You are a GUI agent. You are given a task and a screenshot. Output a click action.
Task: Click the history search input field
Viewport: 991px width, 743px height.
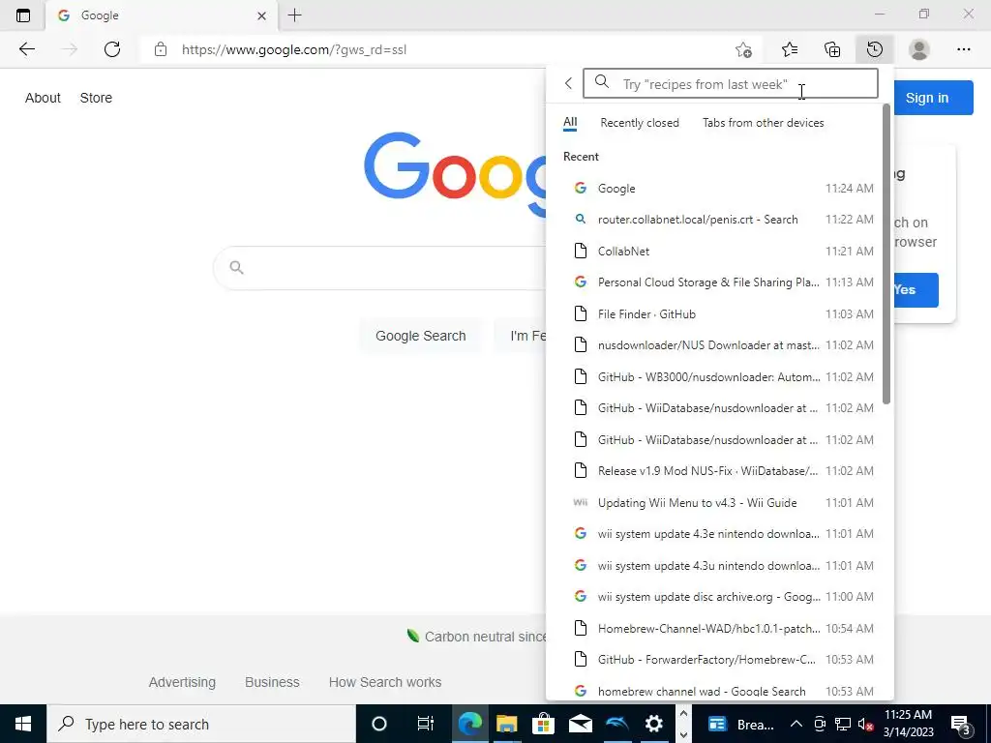730,83
